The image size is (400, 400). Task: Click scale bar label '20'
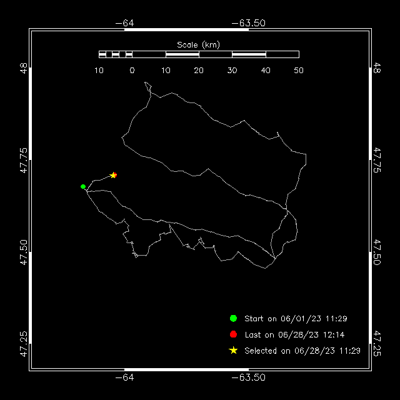coord(199,71)
